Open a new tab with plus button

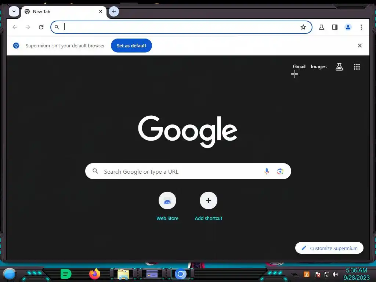click(x=114, y=11)
